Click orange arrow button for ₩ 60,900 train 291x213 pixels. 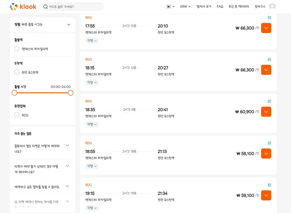266,112
